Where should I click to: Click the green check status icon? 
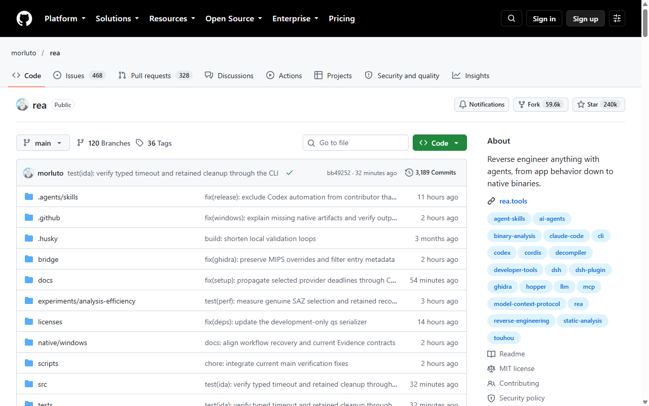tap(290, 173)
